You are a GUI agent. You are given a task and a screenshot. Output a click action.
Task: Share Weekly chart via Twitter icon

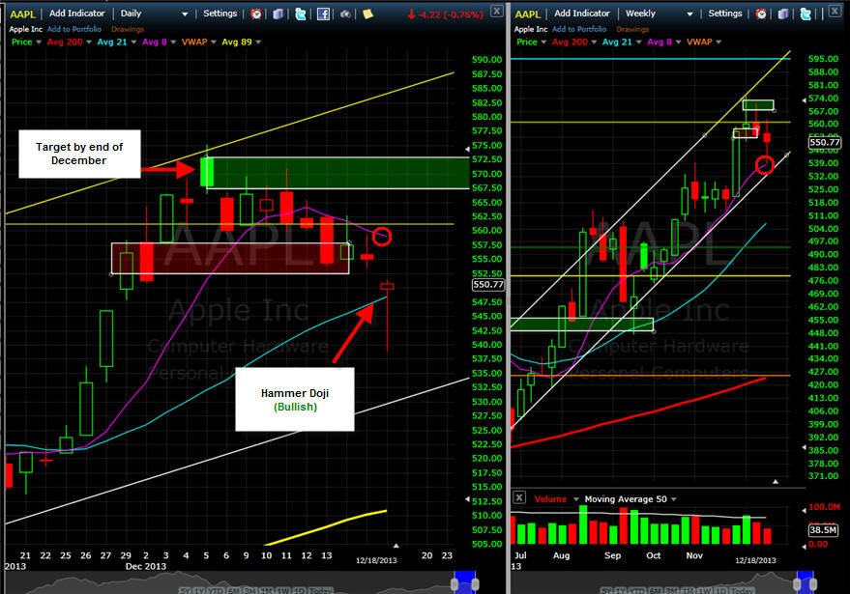[x=806, y=14]
